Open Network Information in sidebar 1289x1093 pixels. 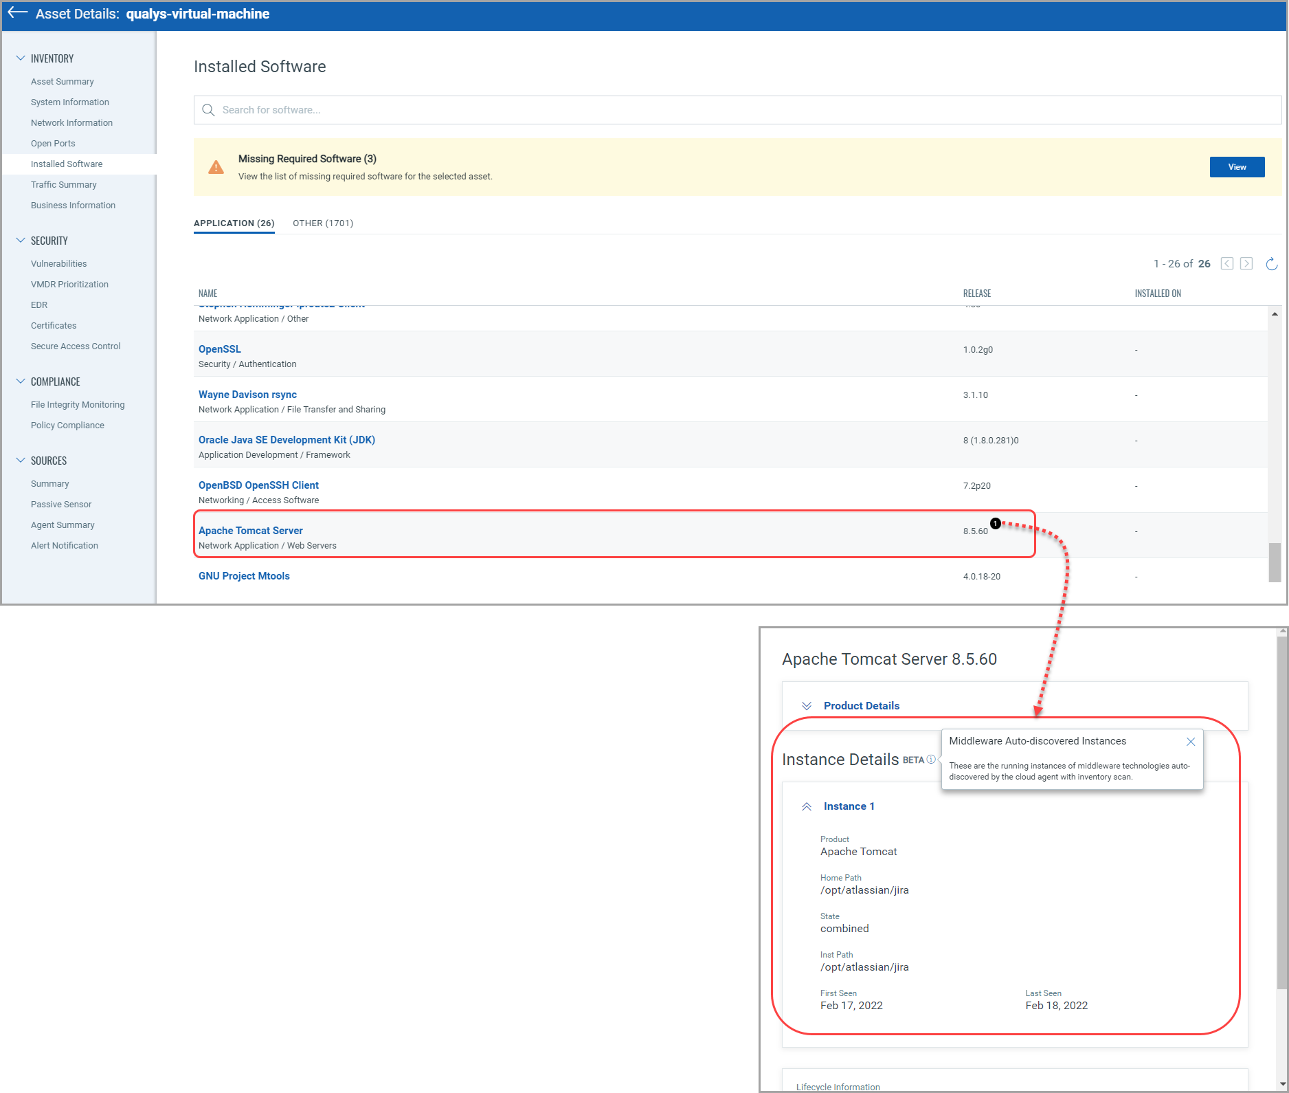tap(72, 122)
